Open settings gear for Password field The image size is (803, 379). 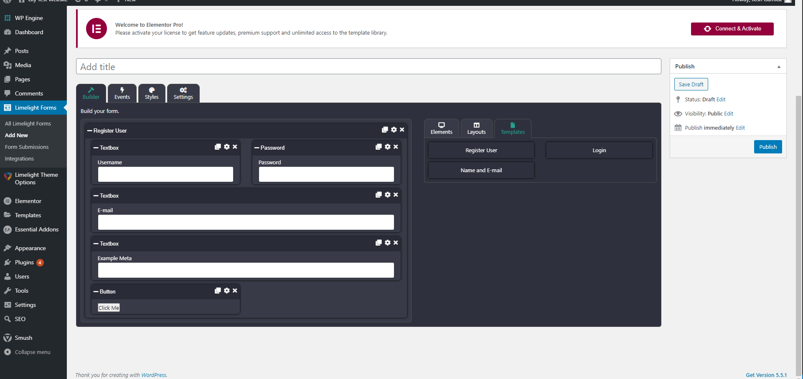pyautogui.click(x=388, y=147)
